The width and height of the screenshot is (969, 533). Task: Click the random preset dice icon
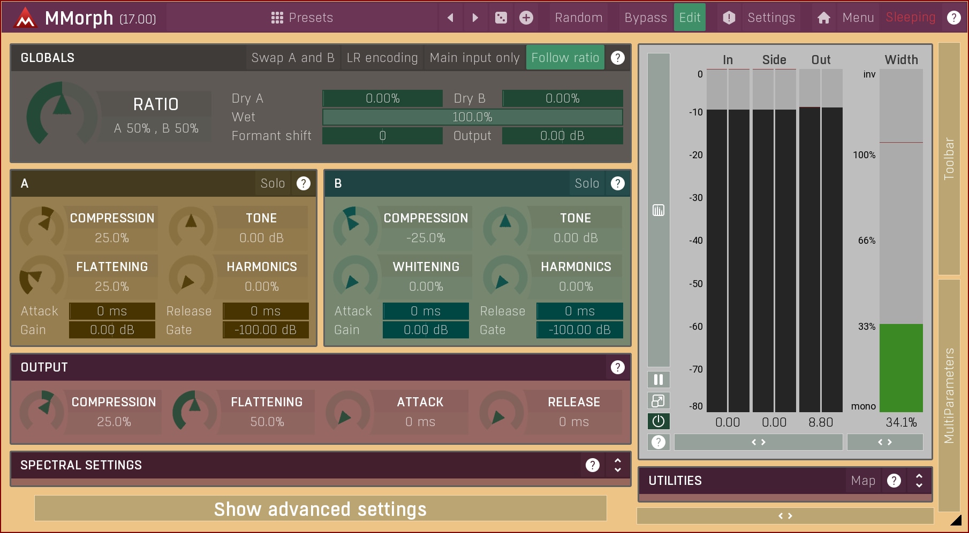coord(501,18)
